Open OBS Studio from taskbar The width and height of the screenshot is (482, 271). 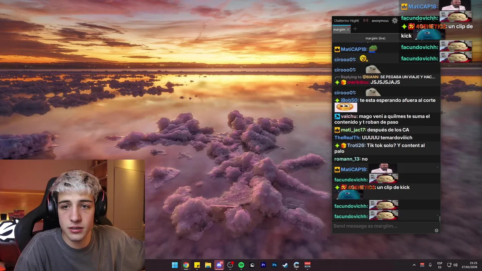[230, 265]
